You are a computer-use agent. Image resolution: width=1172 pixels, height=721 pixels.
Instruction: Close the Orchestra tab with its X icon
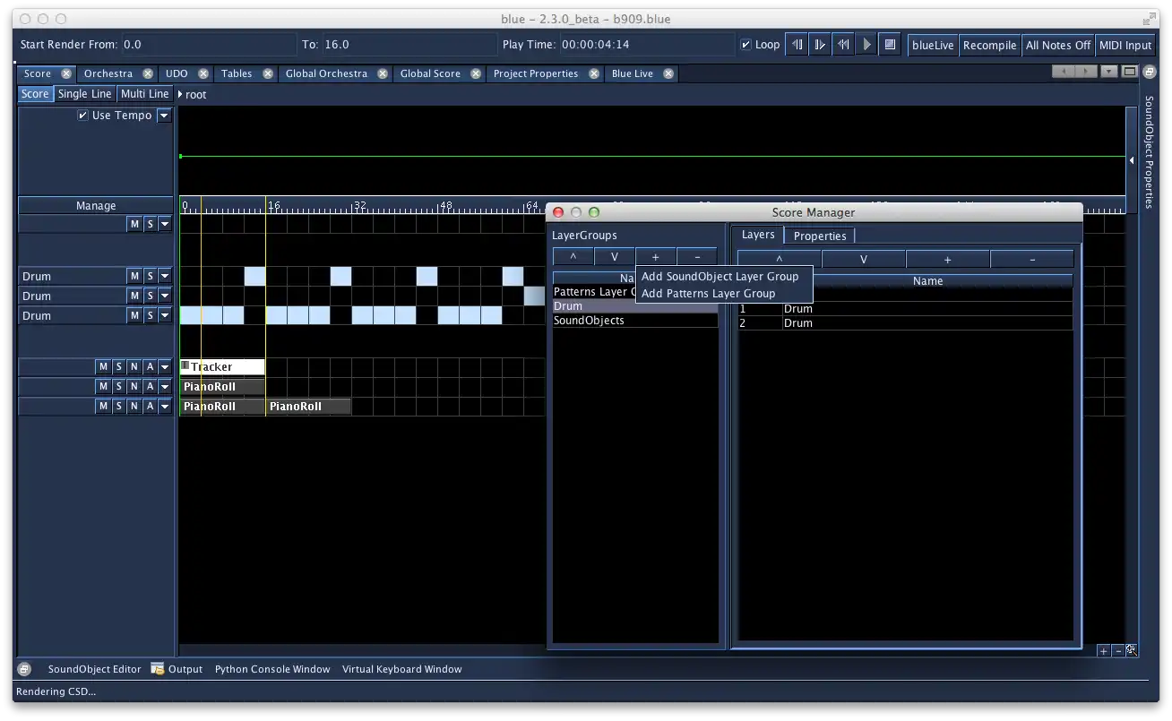(x=148, y=73)
